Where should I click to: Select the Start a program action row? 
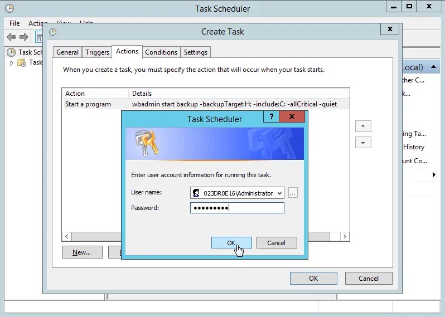(x=206, y=104)
